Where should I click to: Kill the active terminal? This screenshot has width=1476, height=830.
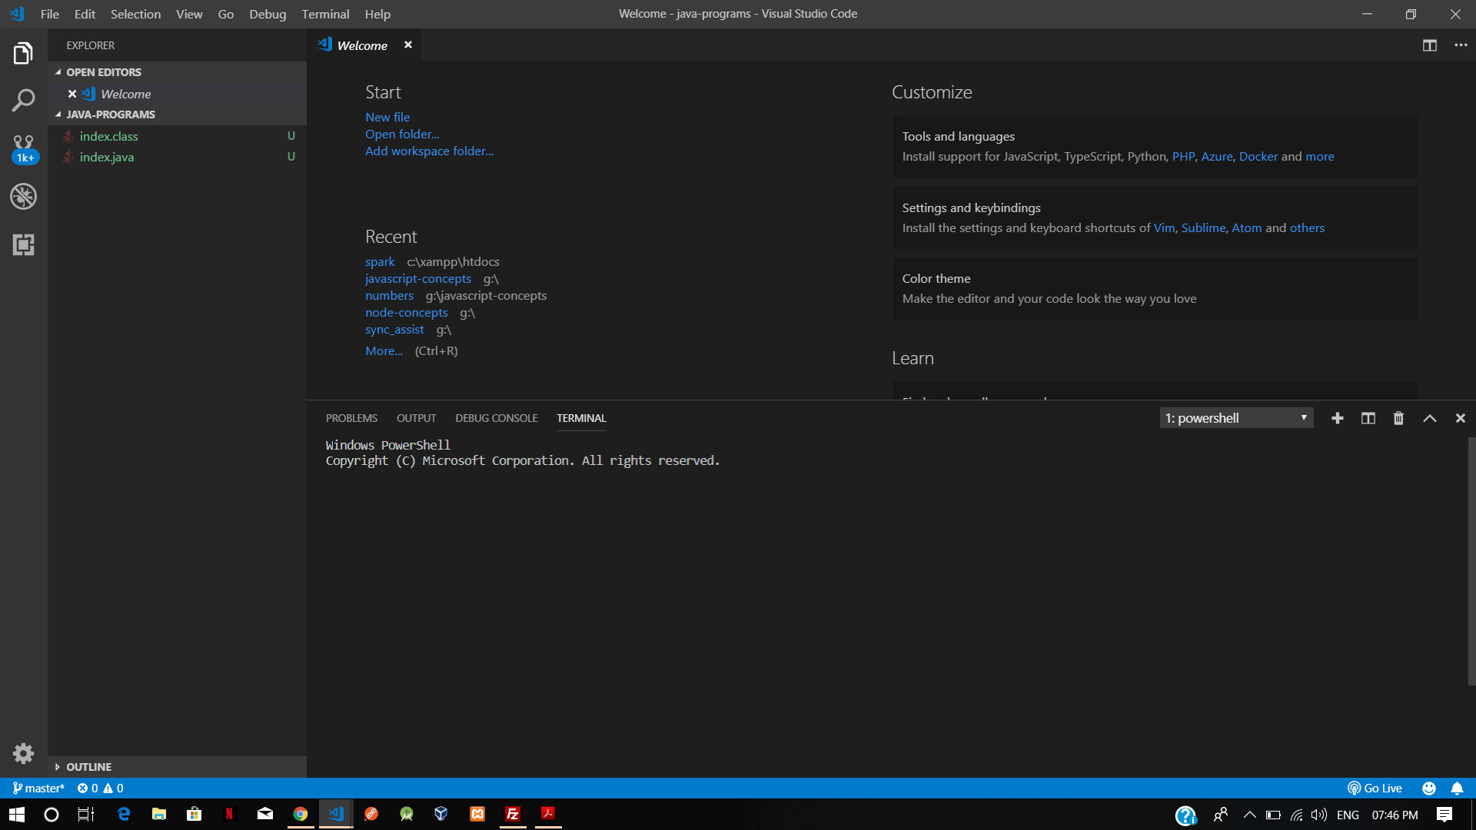(x=1398, y=418)
